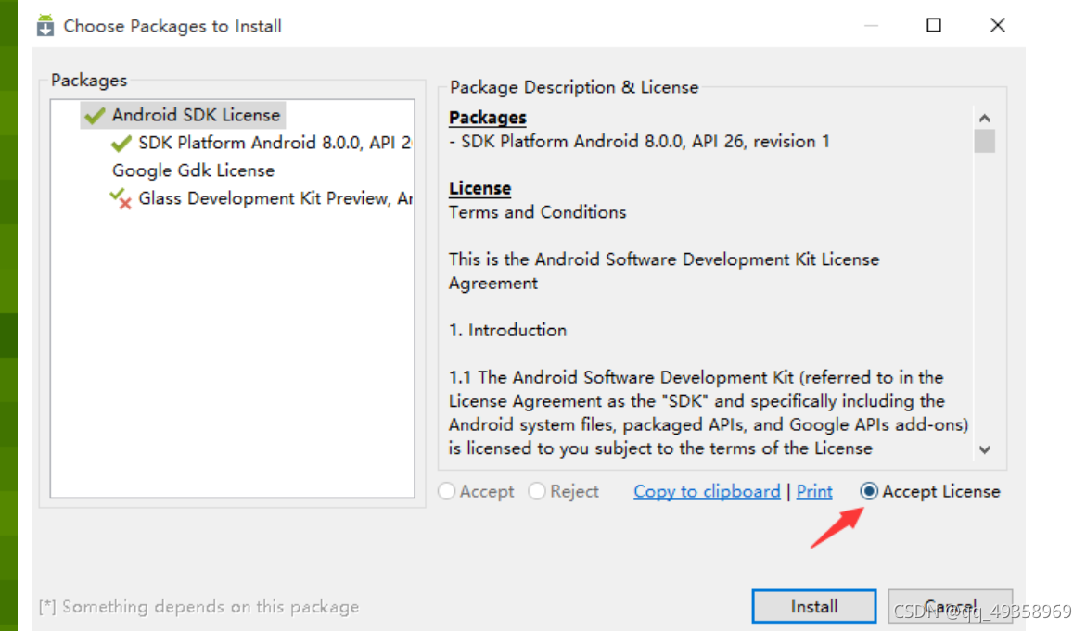
Task: Click the Print link
Action: point(814,492)
